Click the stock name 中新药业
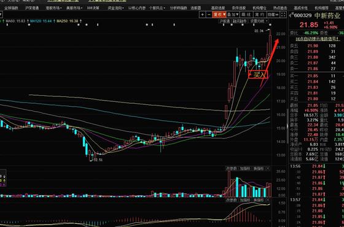 tap(327, 15)
